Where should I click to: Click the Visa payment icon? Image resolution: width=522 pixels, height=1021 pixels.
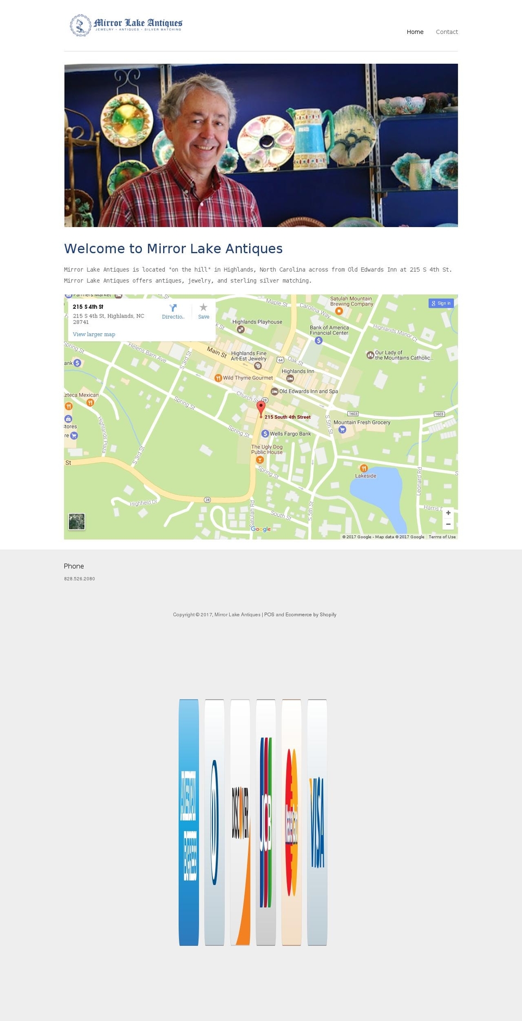pos(317,822)
